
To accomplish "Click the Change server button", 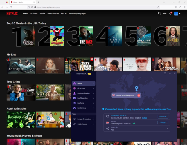I will tap(163, 122).
